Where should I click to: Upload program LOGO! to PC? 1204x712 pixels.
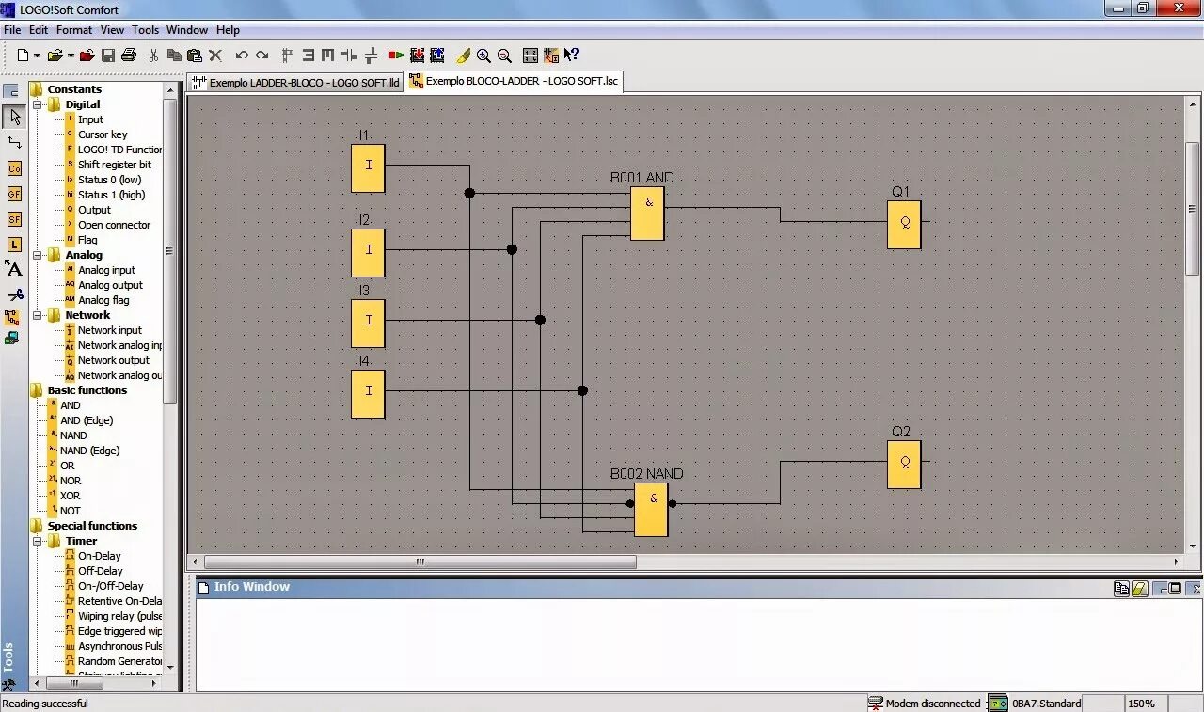pyautogui.click(x=437, y=55)
